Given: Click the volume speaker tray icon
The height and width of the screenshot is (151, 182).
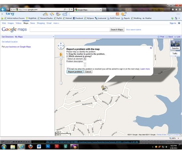Looking at the screenshot, I should (x=167, y=147).
